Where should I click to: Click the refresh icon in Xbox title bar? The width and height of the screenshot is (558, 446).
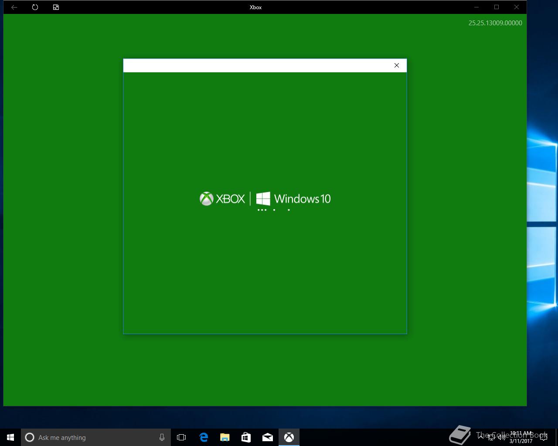point(35,7)
